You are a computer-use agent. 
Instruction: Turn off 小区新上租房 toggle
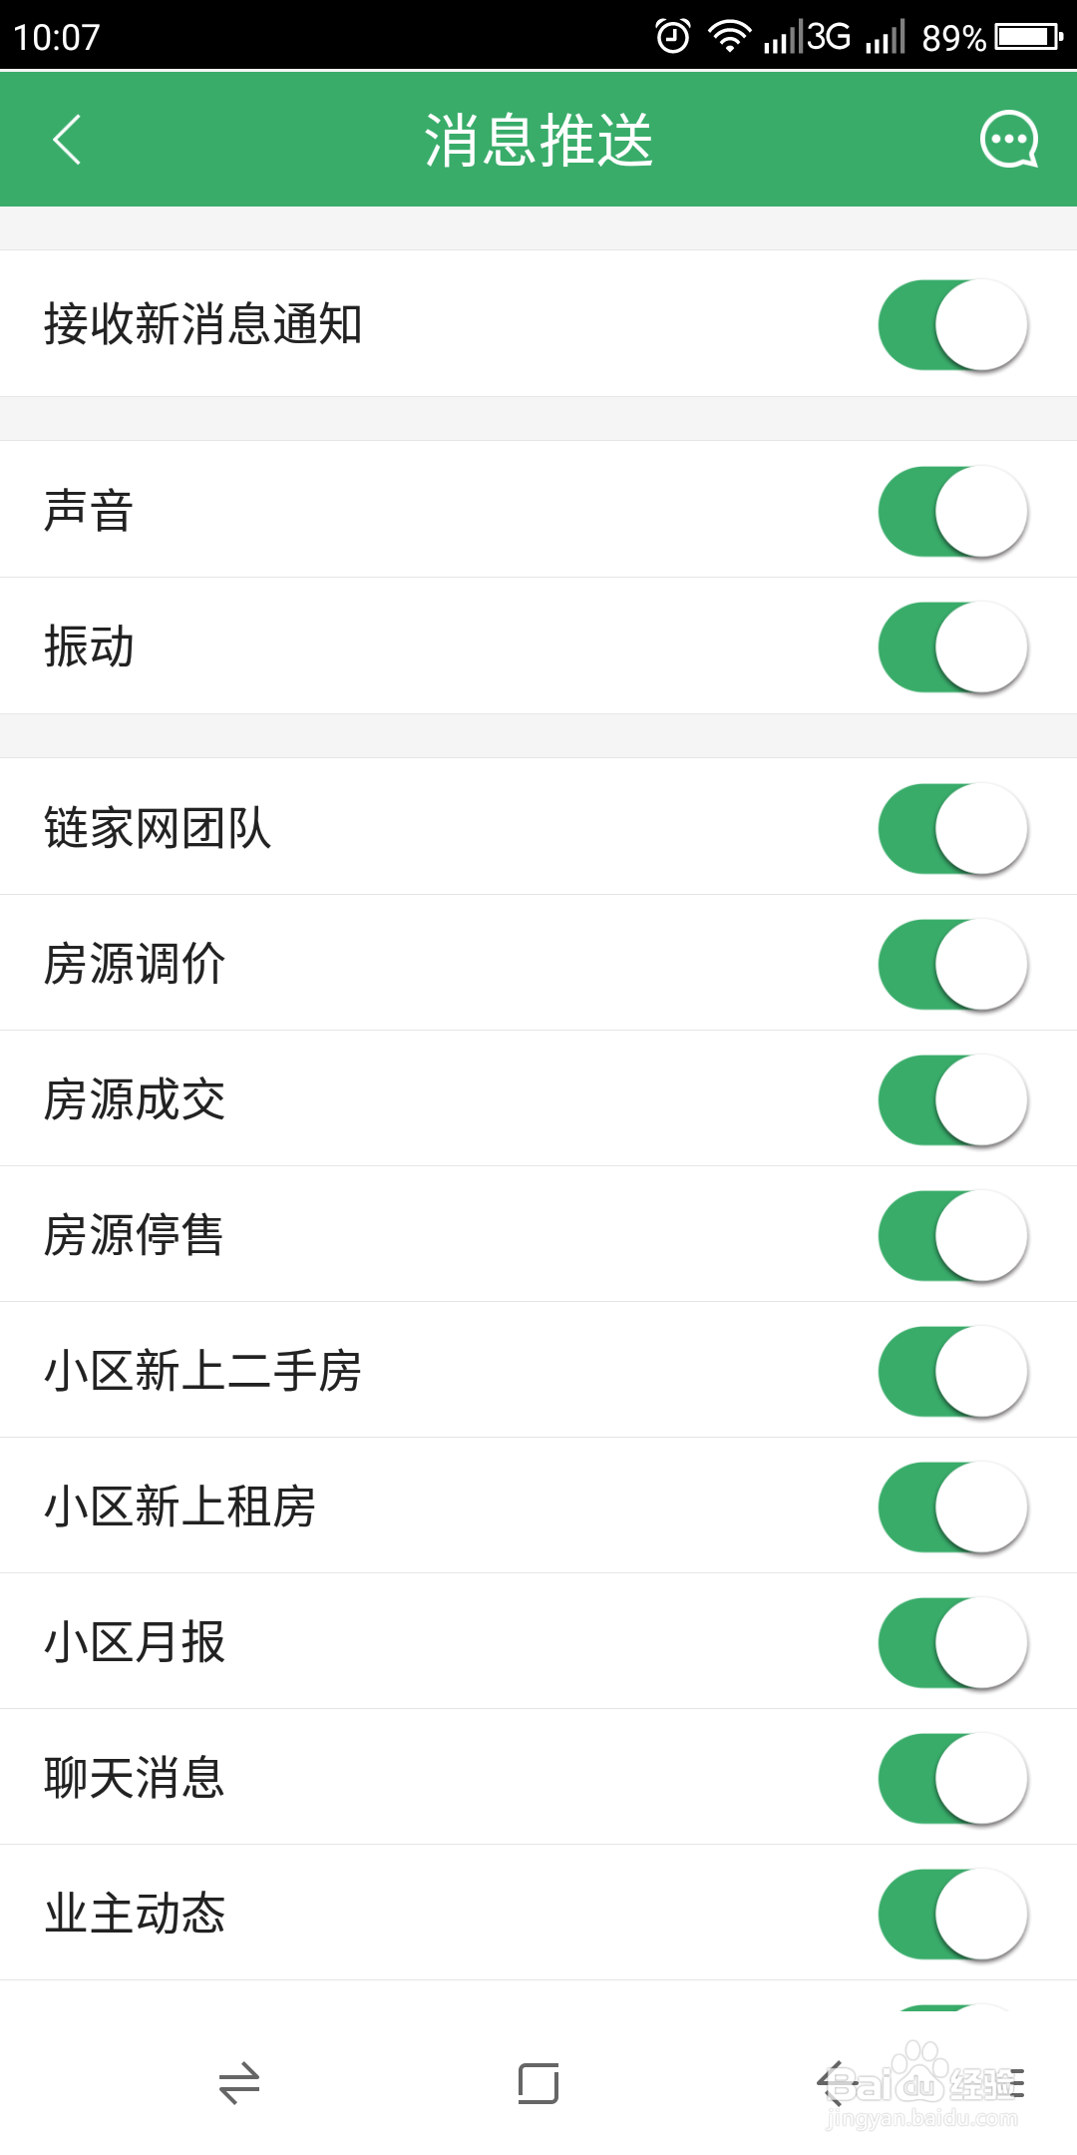click(953, 1507)
